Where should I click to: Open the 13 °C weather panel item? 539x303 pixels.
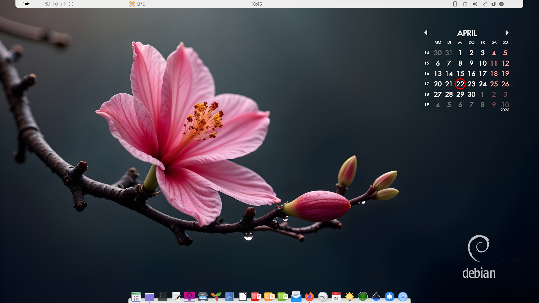(x=137, y=4)
